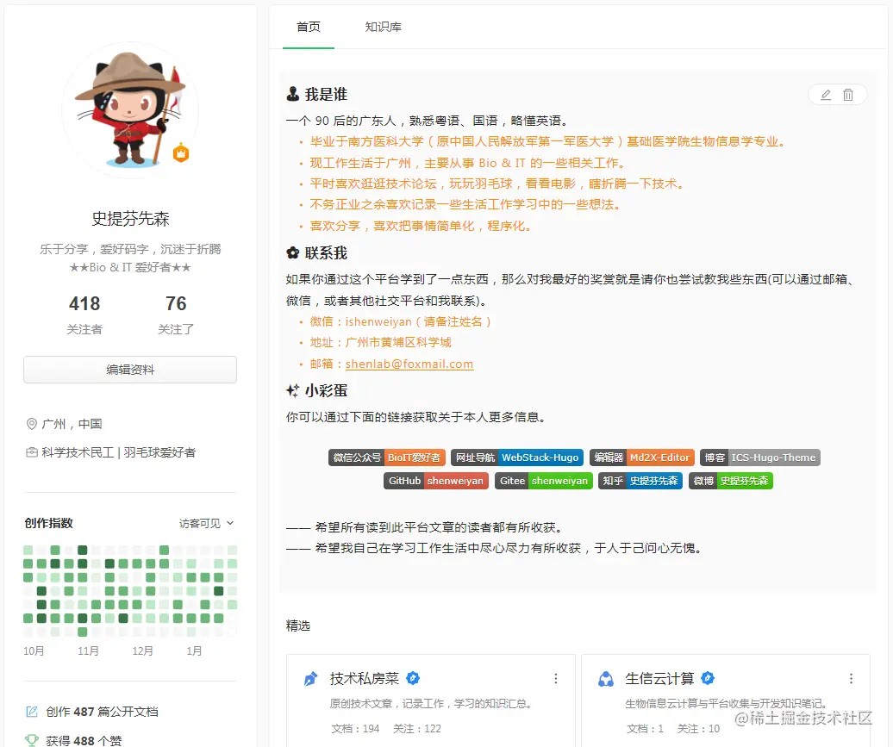
Task: Click the text 关注：122
Action: 417,728
